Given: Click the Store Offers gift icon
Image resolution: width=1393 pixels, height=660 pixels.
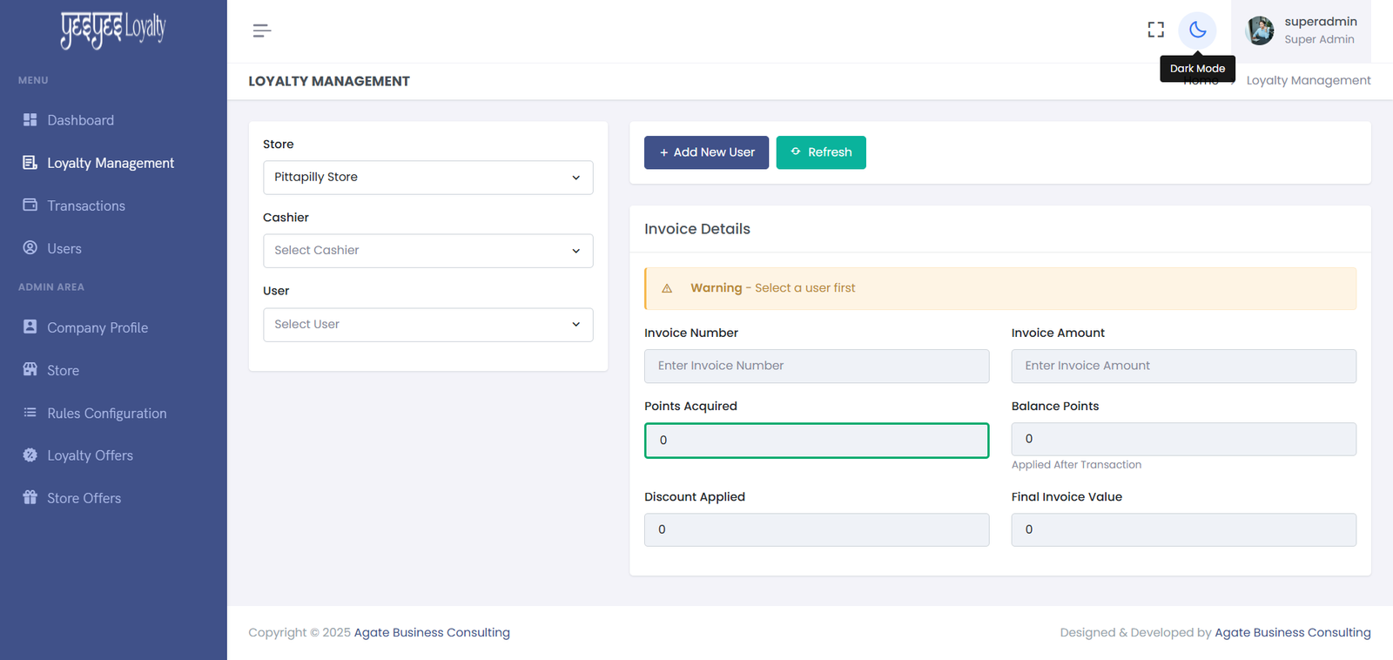Looking at the screenshot, I should (30, 498).
